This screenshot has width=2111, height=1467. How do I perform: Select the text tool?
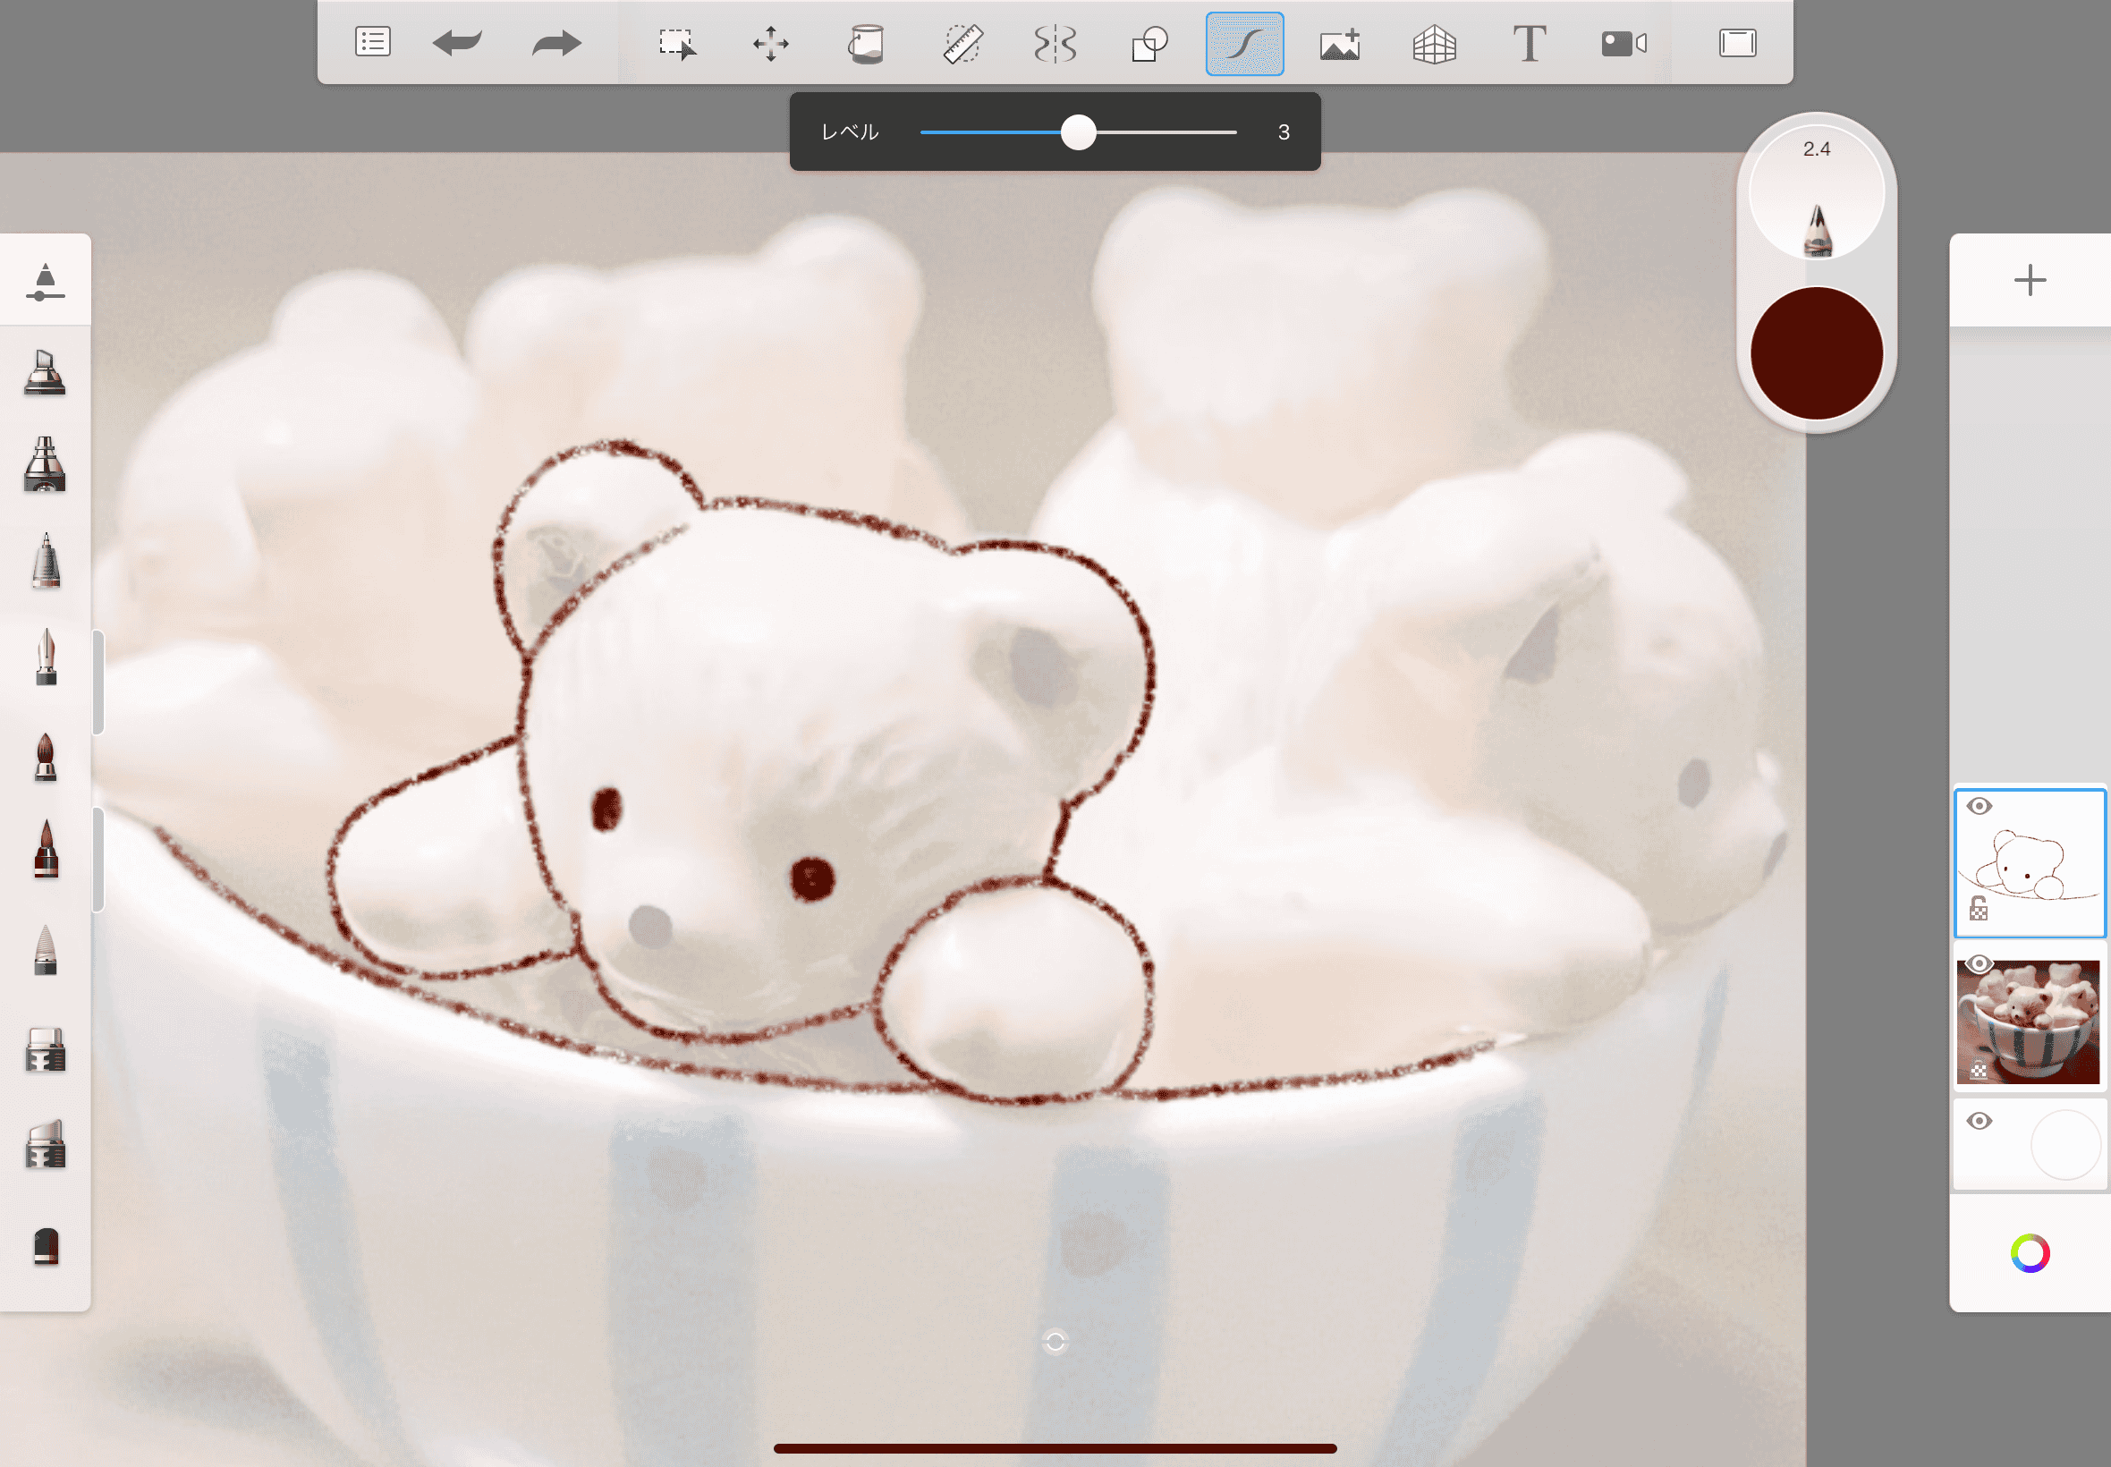(x=1529, y=43)
